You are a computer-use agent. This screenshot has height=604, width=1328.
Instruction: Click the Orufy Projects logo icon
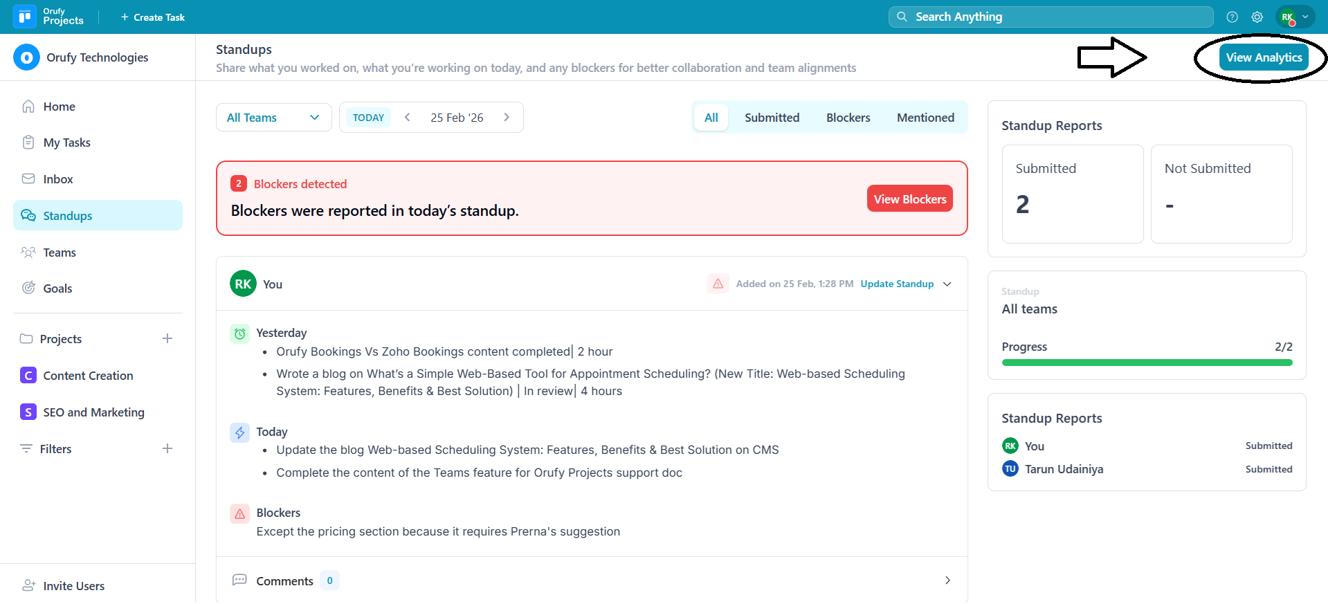tap(25, 17)
